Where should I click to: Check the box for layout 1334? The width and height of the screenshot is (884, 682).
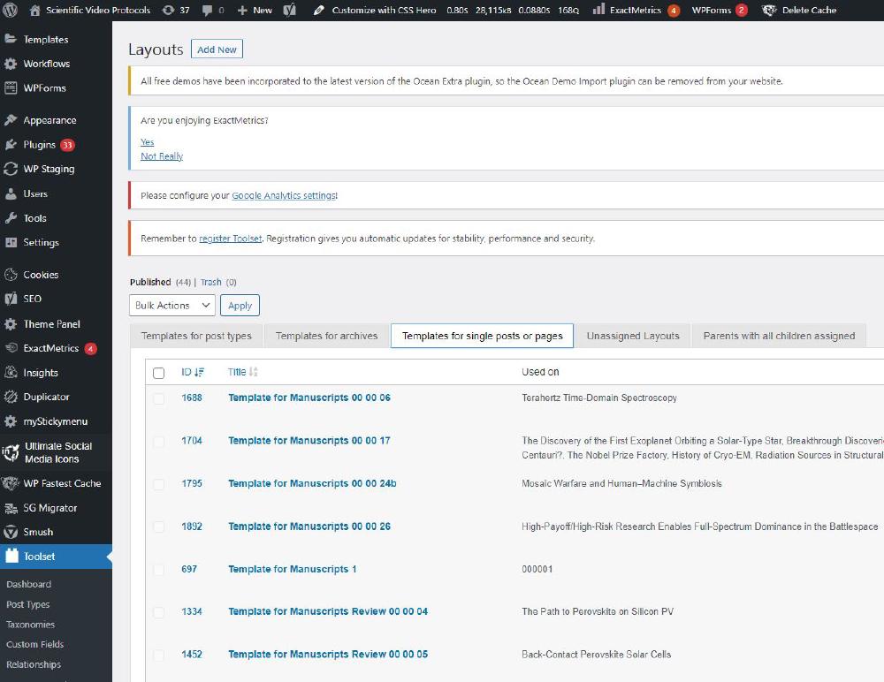tap(159, 612)
